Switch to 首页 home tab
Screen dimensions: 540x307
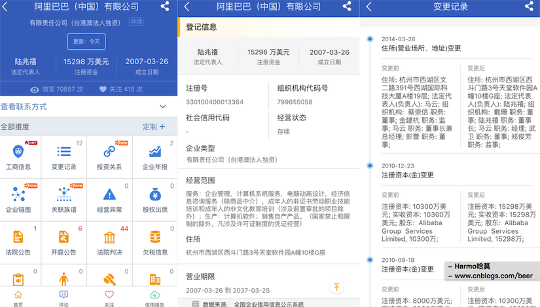pos(18,298)
